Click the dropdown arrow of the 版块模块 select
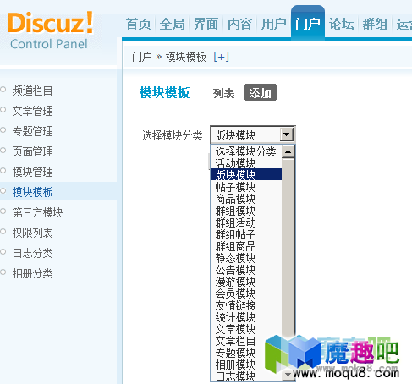Image resolution: width=412 pixels, height=384 pixels. tap(287, 134)
